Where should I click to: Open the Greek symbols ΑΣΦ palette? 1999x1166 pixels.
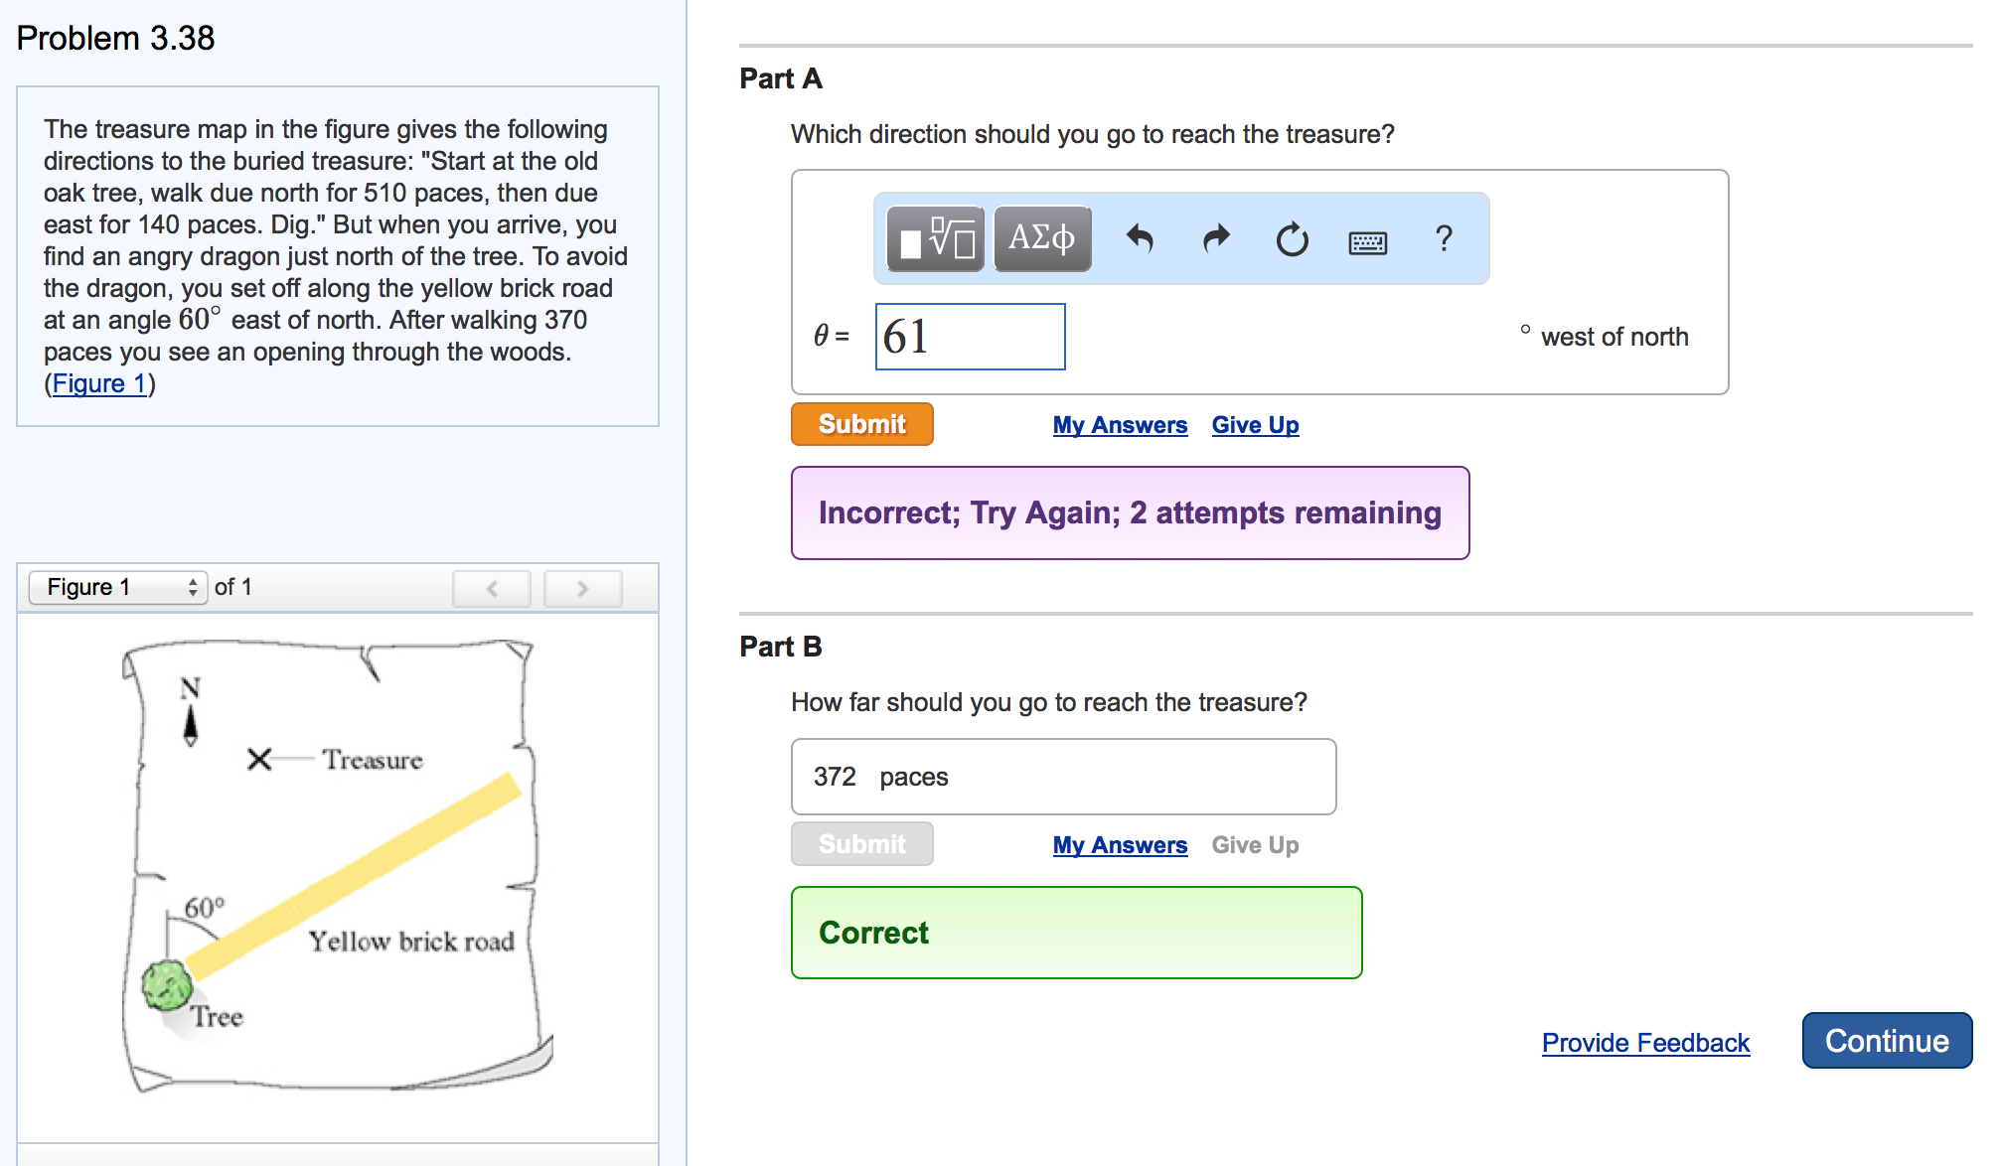(x=1041, y=239)
